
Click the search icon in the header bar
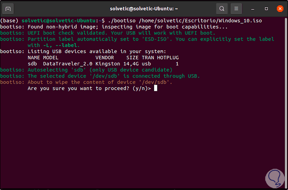(x=222, y=8)
